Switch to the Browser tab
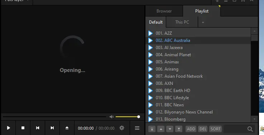 pyautogui.click(x=164, y=11)
